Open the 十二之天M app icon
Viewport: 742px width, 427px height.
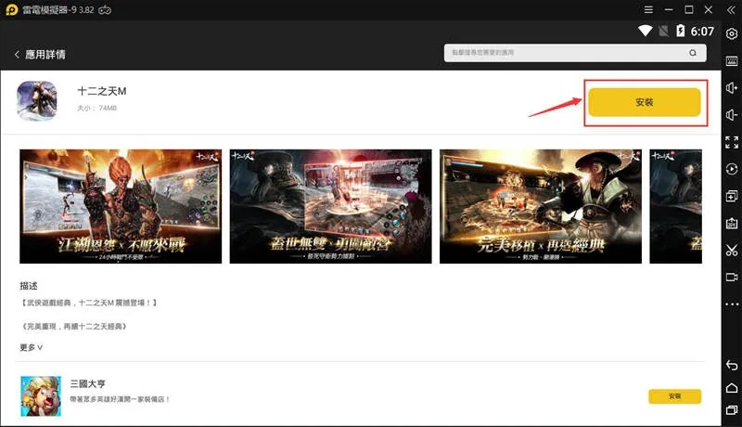(x=37, y=101)
